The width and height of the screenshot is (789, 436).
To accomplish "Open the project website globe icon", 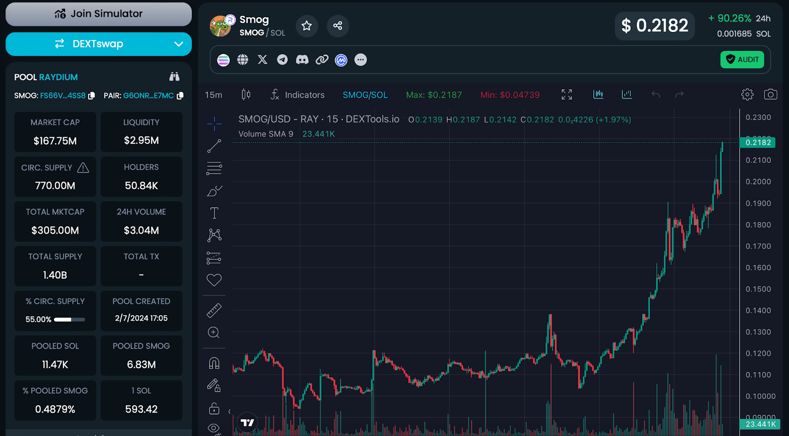I will (x=243, y=60).
